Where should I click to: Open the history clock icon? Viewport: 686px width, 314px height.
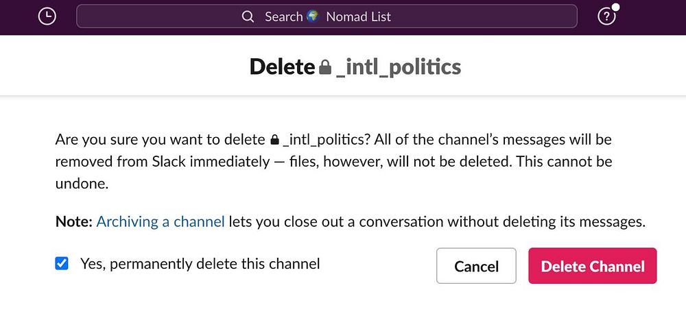click(47, 16)
